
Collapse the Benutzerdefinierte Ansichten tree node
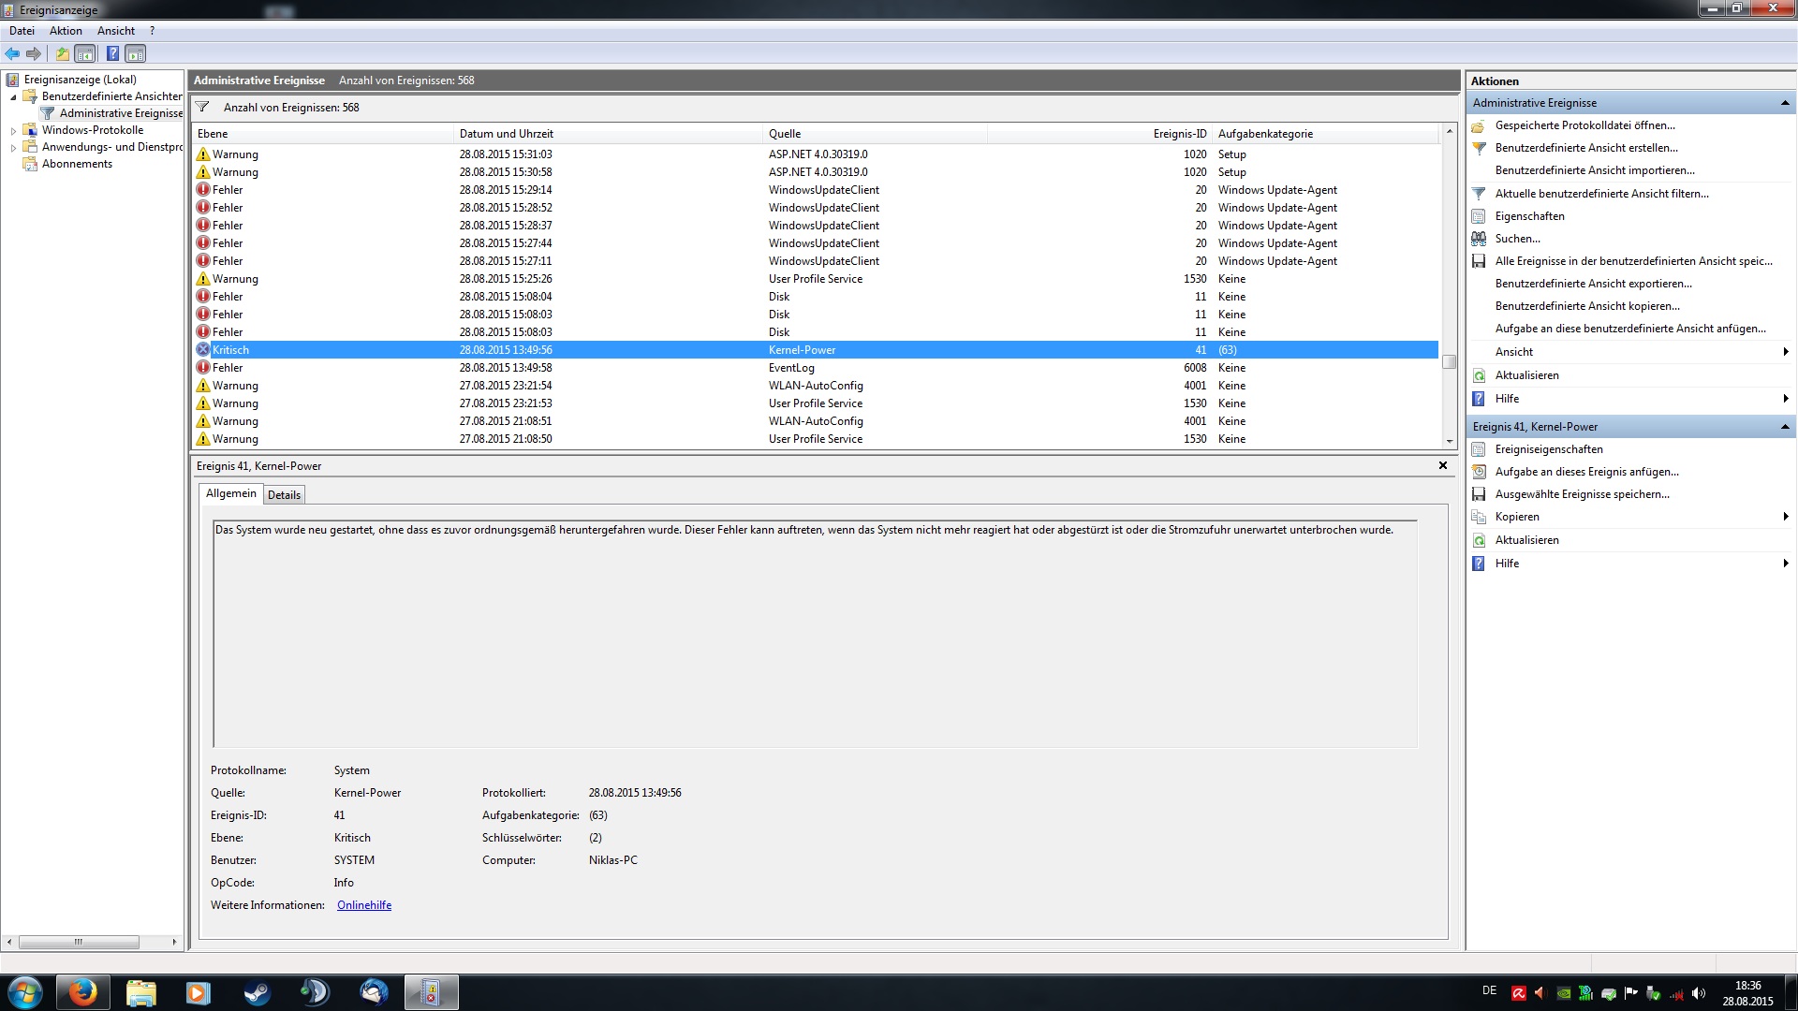pos(13,96)
